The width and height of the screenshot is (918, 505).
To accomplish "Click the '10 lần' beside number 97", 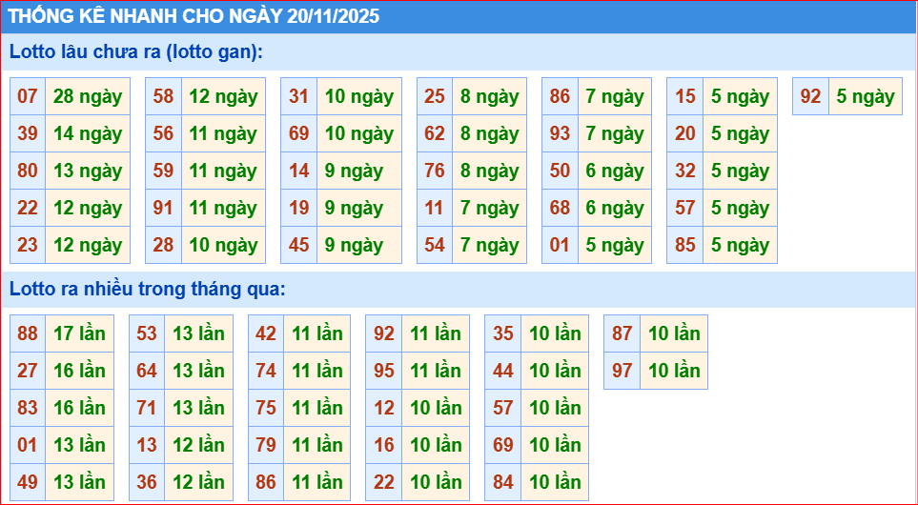I will [x=674, y=371].
